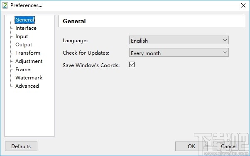250x156 pixels.
Task: Open the Check for Updates dropdown
Action: pos(179,53)
